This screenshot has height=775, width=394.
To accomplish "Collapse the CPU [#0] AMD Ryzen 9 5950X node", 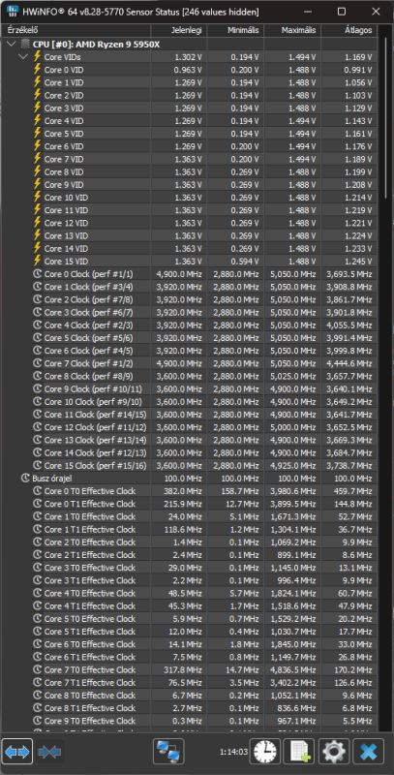I will click(12, 44).
